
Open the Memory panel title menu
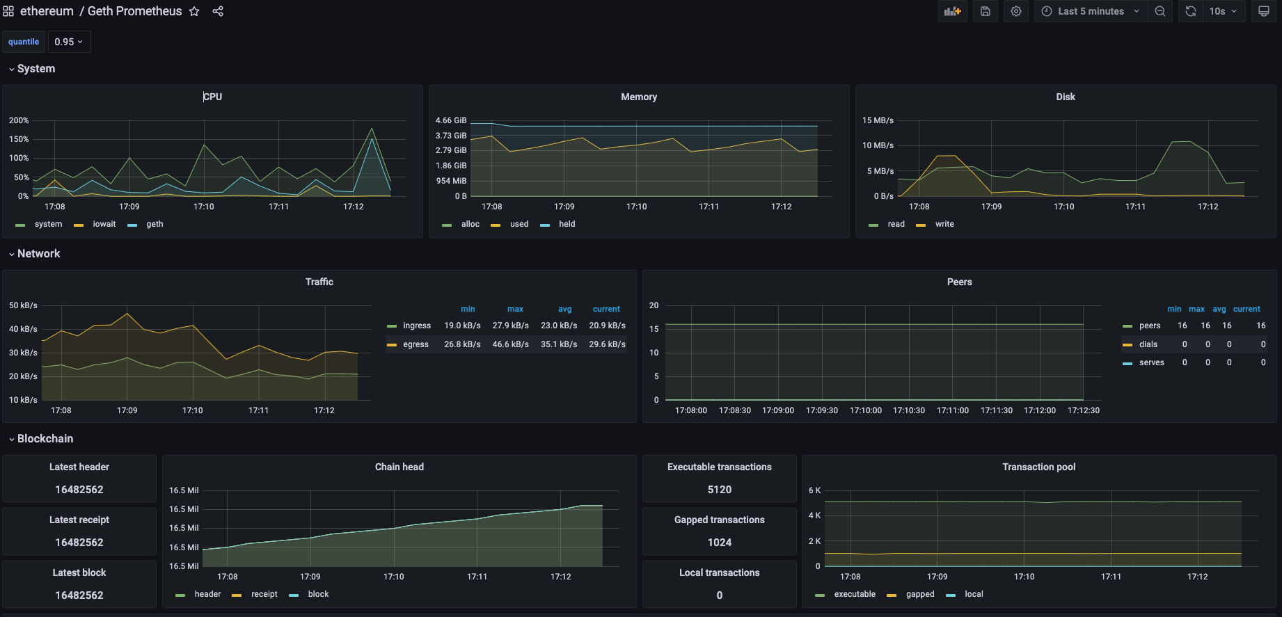[639, 97]
